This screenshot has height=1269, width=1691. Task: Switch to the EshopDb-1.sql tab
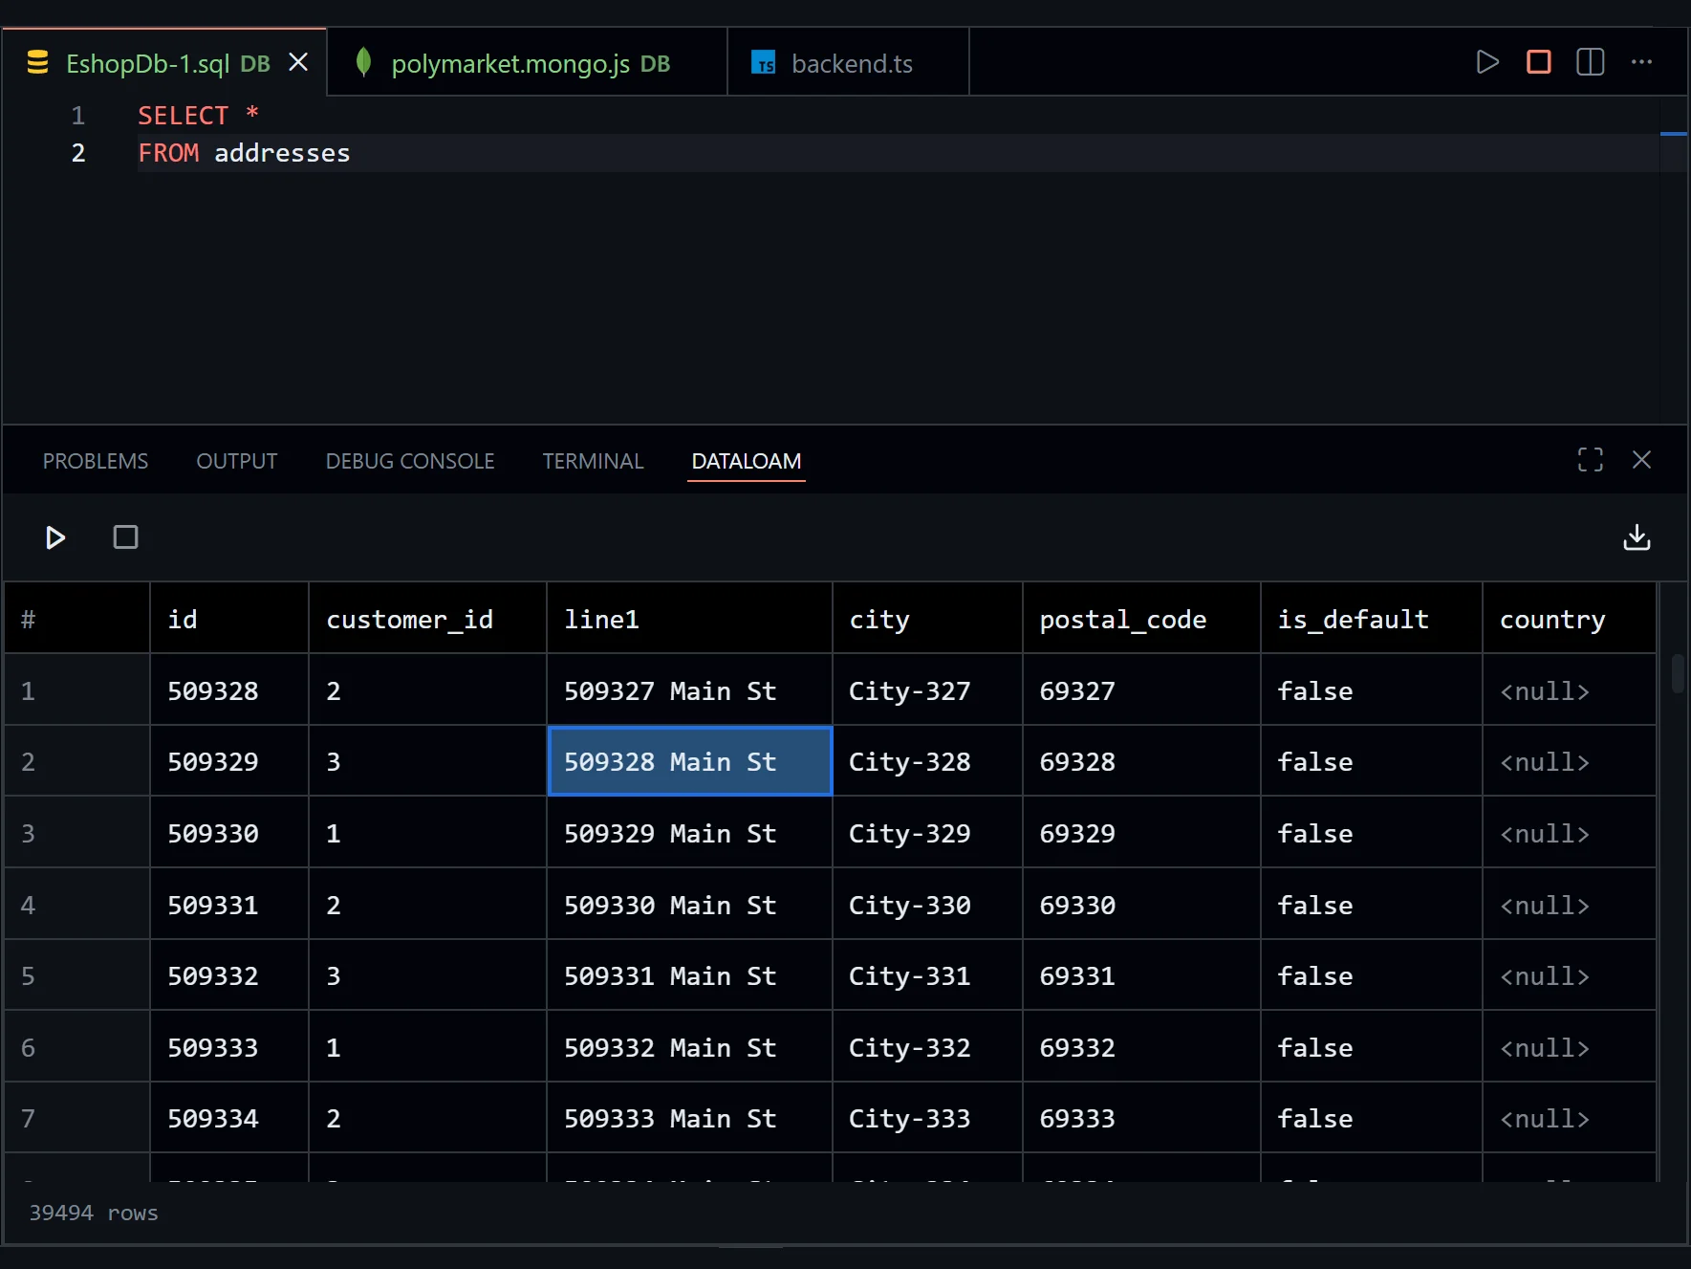[x=163, y=63]
